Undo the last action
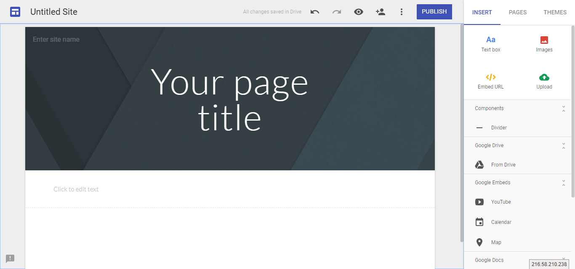This screenshot has width=575, height=269. (x=315, y=12)
